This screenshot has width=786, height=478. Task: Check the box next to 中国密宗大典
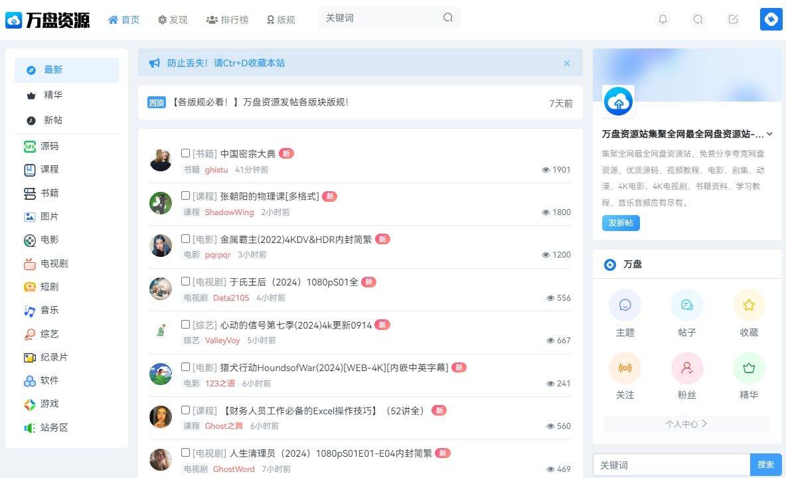(x=185, y=153)
